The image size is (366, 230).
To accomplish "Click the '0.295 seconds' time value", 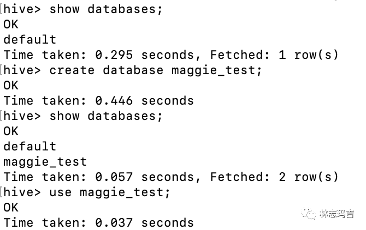I will [x=144, y=55].
